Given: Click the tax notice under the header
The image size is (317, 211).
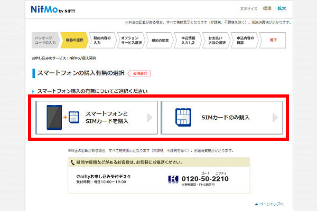Looking at the screenshot, I should 208,22.
